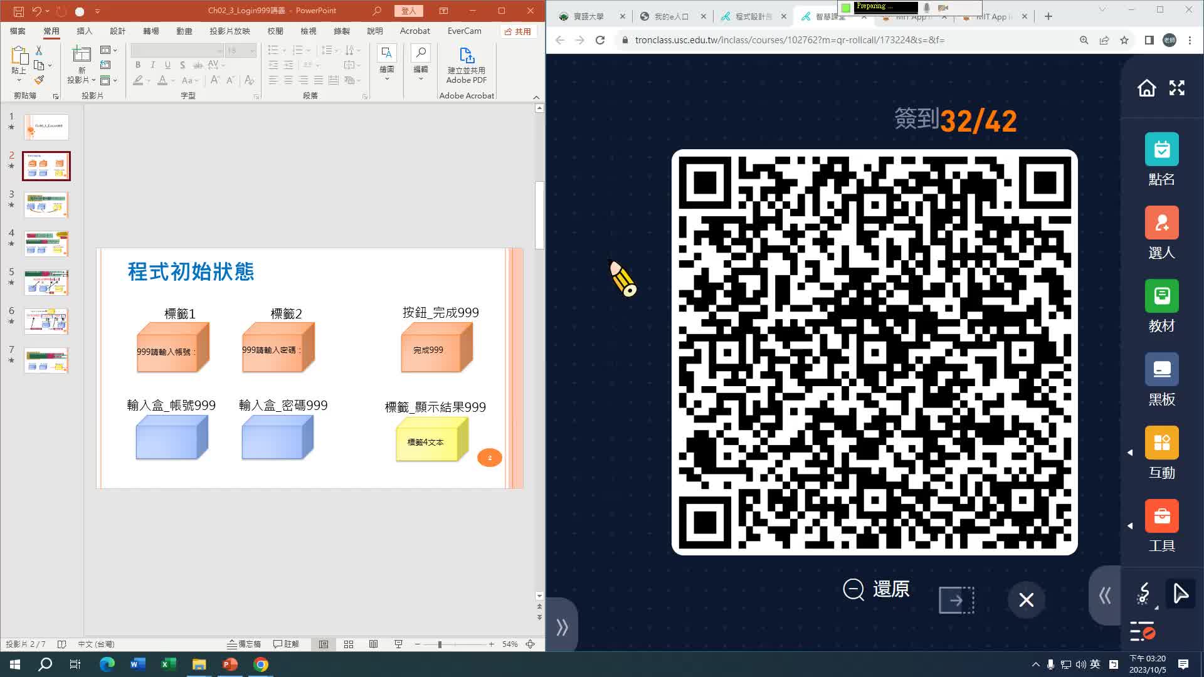Open ribbon display options icon
The height and width of the screenshot is (677, 1204).
[x=444, y=11]
